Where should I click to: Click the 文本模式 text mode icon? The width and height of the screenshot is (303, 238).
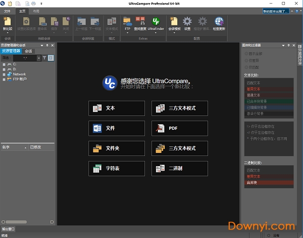(x=112, y=21)
